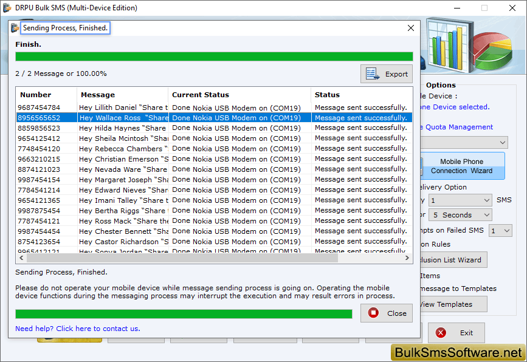Click message 'Hey Imani Talley' cell
The image size is (527, 362).
(x=123, y=200)
